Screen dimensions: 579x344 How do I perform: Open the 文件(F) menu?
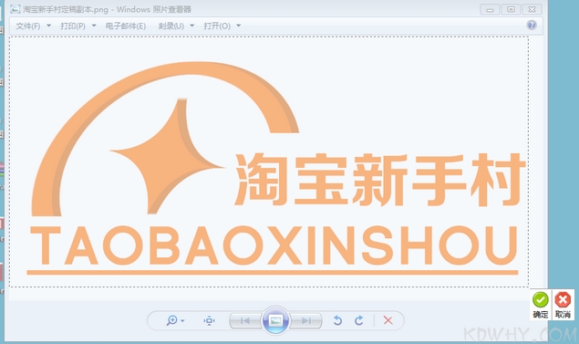click(x=28, y=26)
